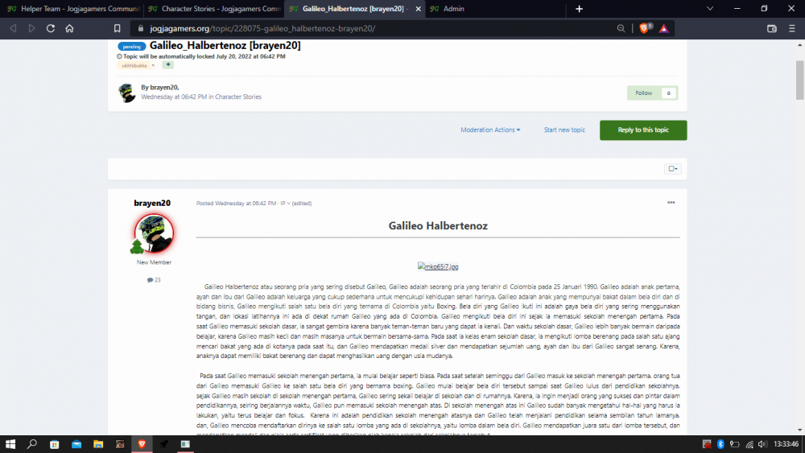Open the broken mkp65i7.jpg image link
805x453 pixels.
(x=438, y=266)
